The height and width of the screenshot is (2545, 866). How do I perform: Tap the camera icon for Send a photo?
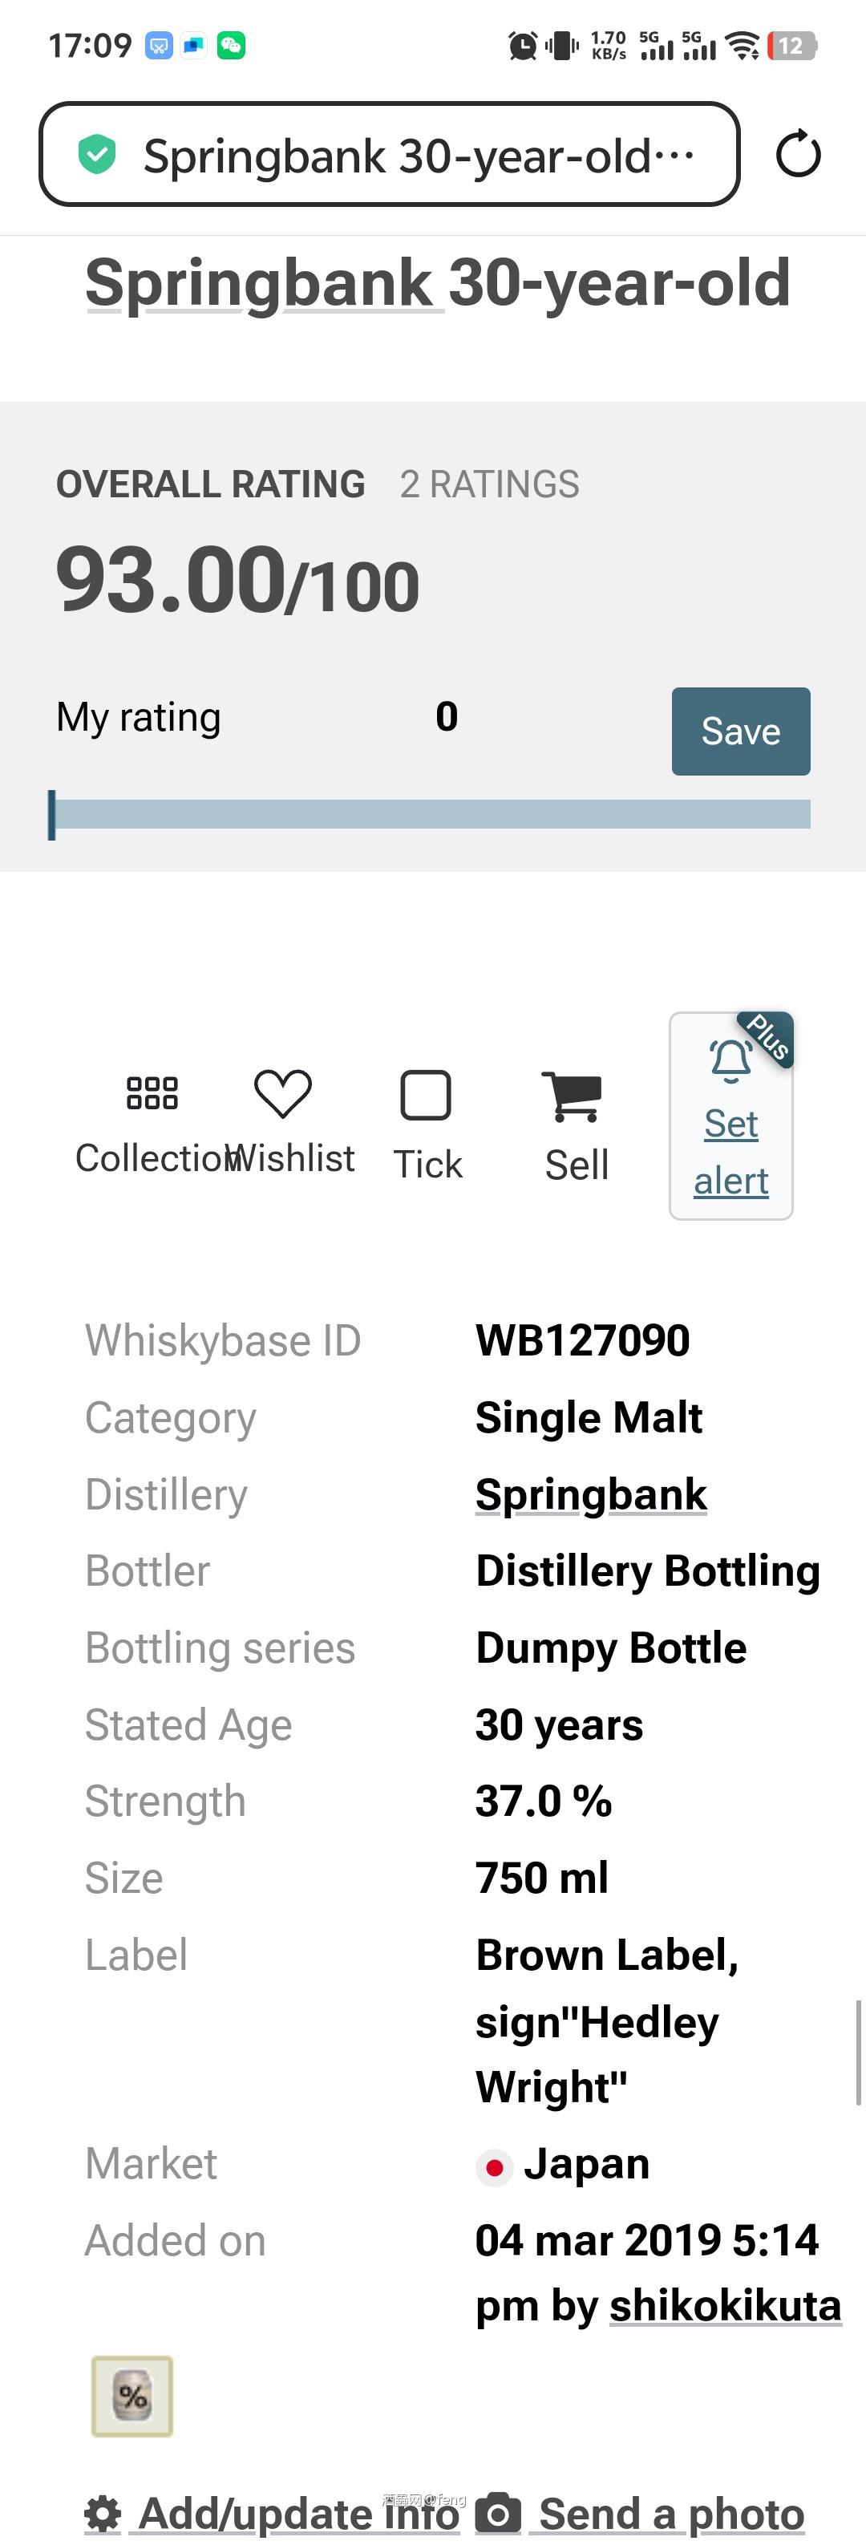click(499, 2514)
